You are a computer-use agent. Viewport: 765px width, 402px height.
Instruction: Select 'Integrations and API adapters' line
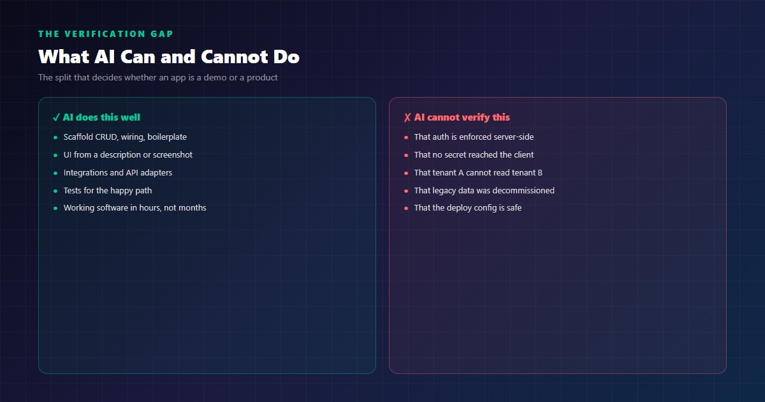[x=118, y=173]
